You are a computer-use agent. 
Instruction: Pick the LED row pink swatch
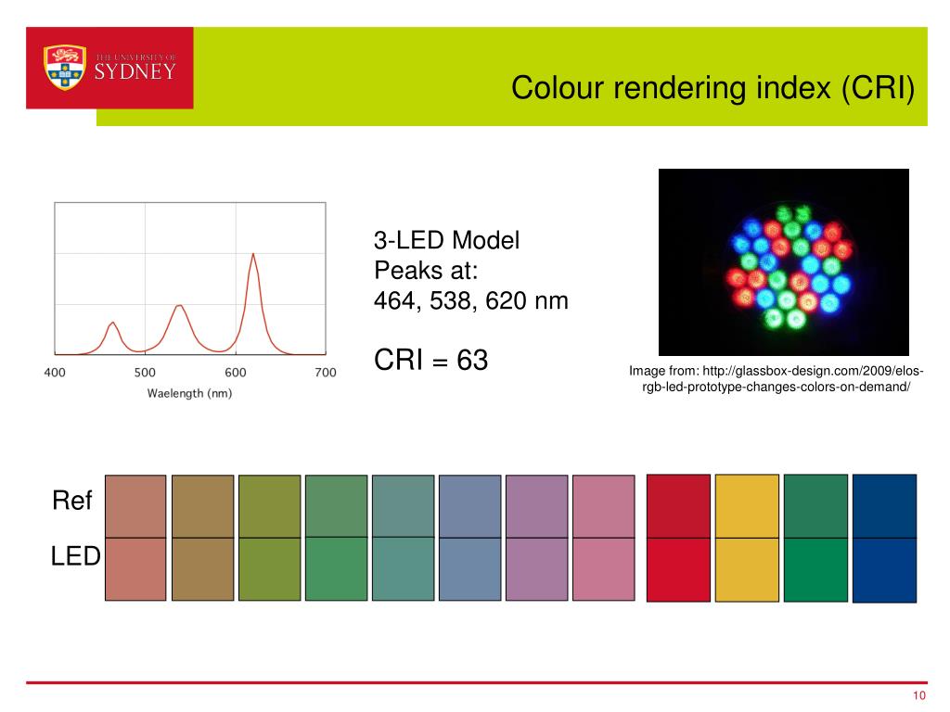(603, 569)
